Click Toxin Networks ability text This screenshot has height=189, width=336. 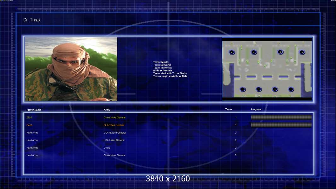pyautogui.click(x=162, y=65)
